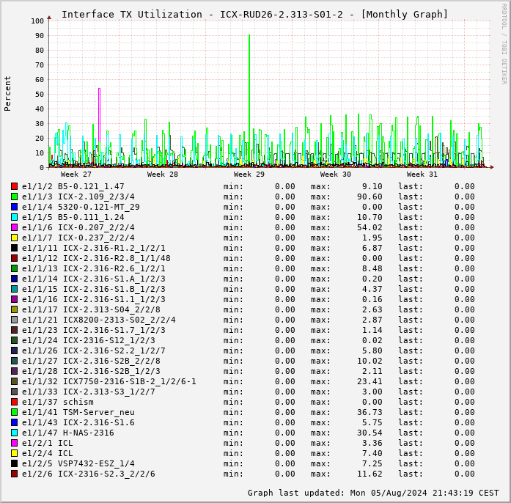
Task: Select the cyan swatch for H-NAS-2316
Action: point(14,433)
